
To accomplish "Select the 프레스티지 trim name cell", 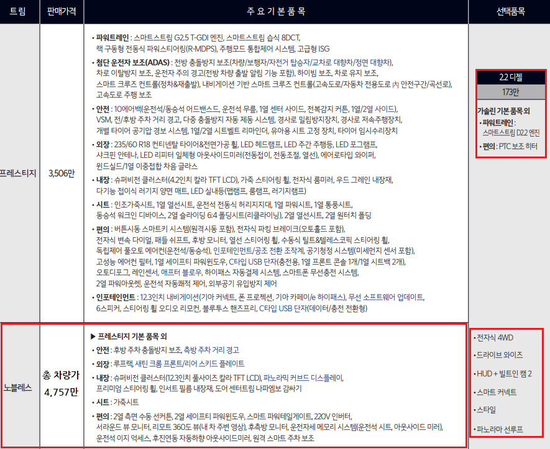I will coord(18,173).
